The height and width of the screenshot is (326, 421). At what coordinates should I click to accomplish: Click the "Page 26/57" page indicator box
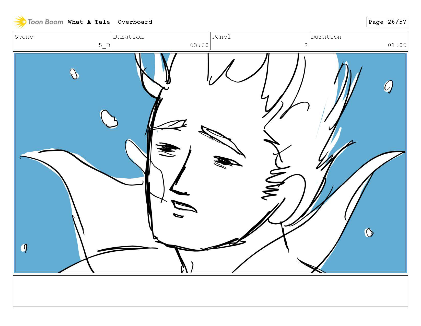pos(387,22)
